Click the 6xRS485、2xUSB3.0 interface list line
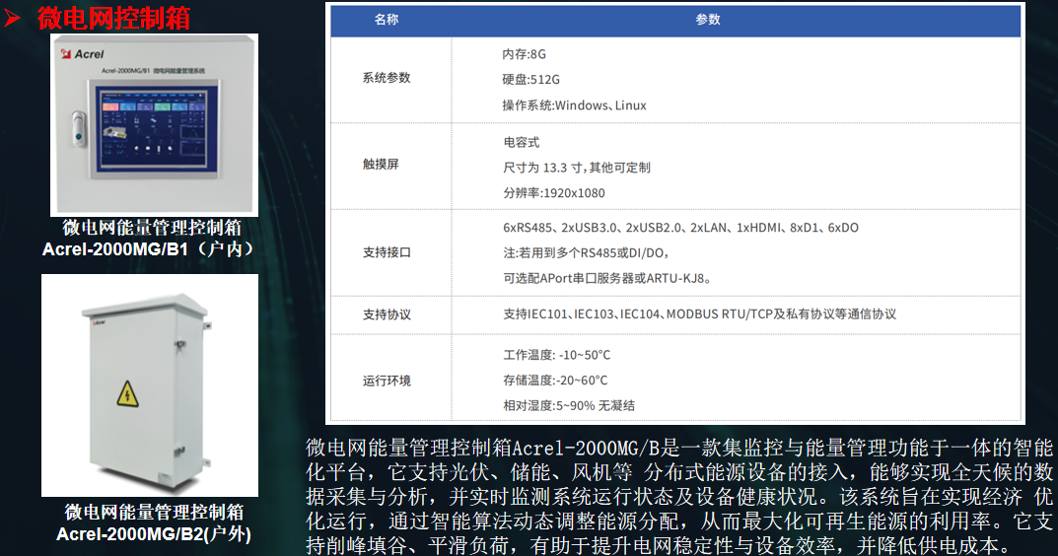Image resolution: width=1058 pixels, height=556 pixels. [x=680, y=228]
